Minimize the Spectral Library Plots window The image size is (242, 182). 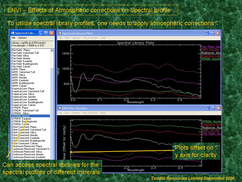click(x=207, y=33)
